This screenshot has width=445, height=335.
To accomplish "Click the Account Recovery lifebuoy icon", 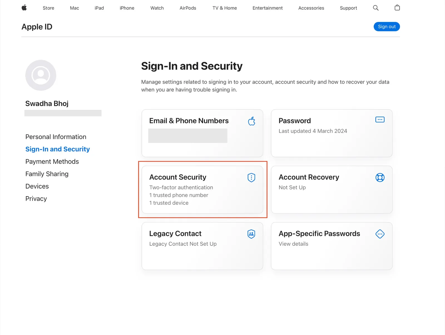I will click(380, 178).
